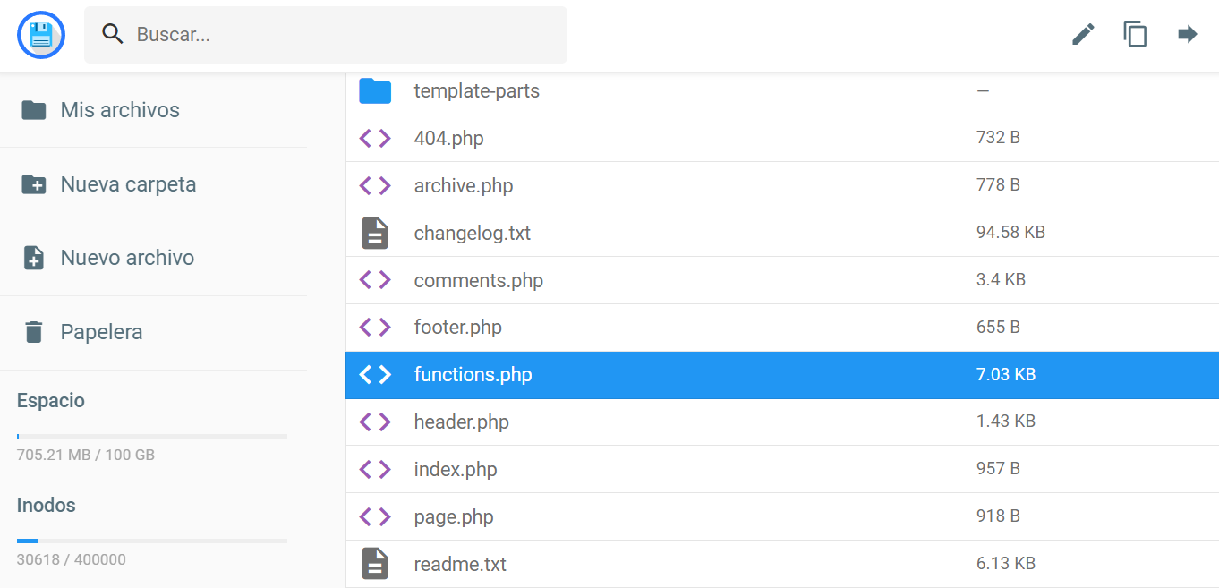
Task: Click the code icon beside header.php
Action: tap(375, 421)
